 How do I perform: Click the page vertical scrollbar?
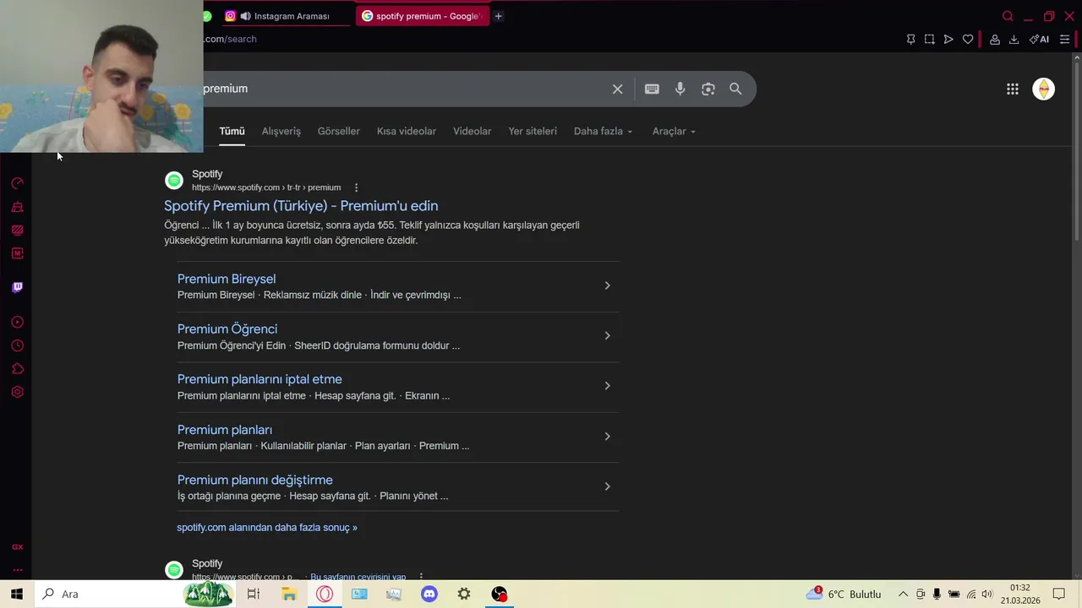(1077, 152)
